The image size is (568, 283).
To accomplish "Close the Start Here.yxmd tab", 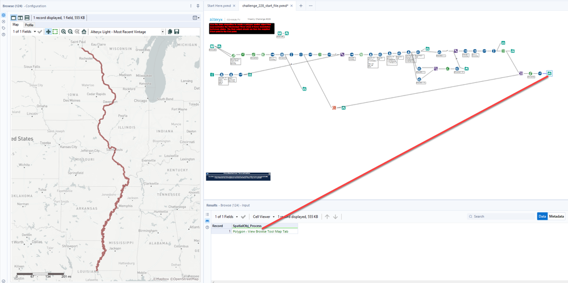I will tap(234, 6).
